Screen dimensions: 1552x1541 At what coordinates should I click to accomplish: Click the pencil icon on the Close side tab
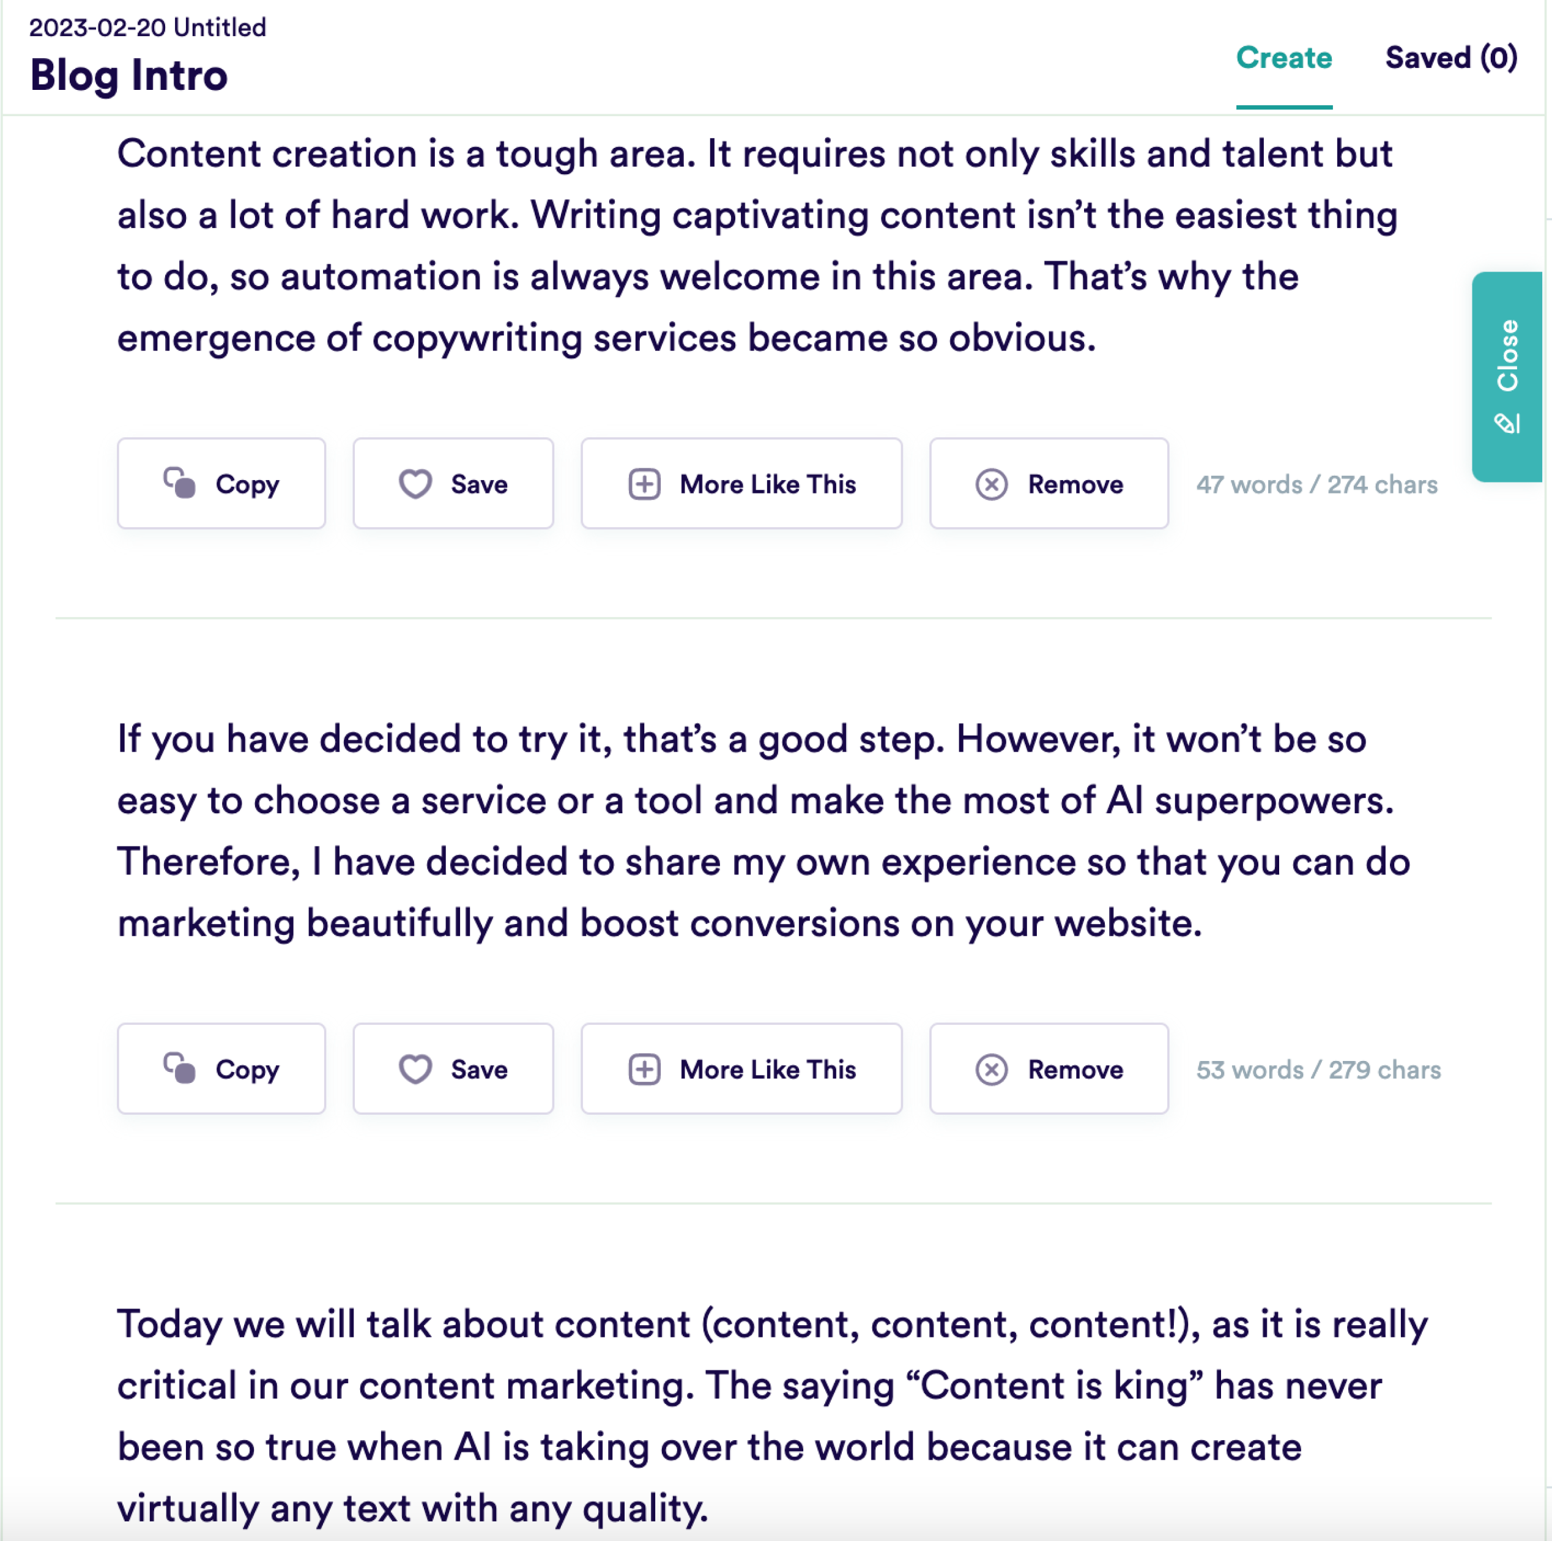click(1506, 423)
